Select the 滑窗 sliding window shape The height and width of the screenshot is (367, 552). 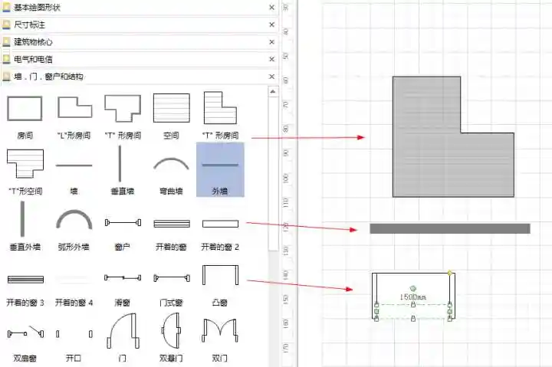point(123,277)
